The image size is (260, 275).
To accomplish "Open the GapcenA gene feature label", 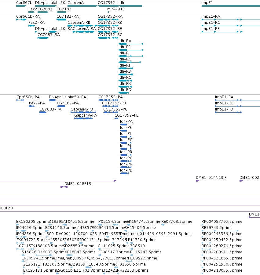I will [76, 3].
